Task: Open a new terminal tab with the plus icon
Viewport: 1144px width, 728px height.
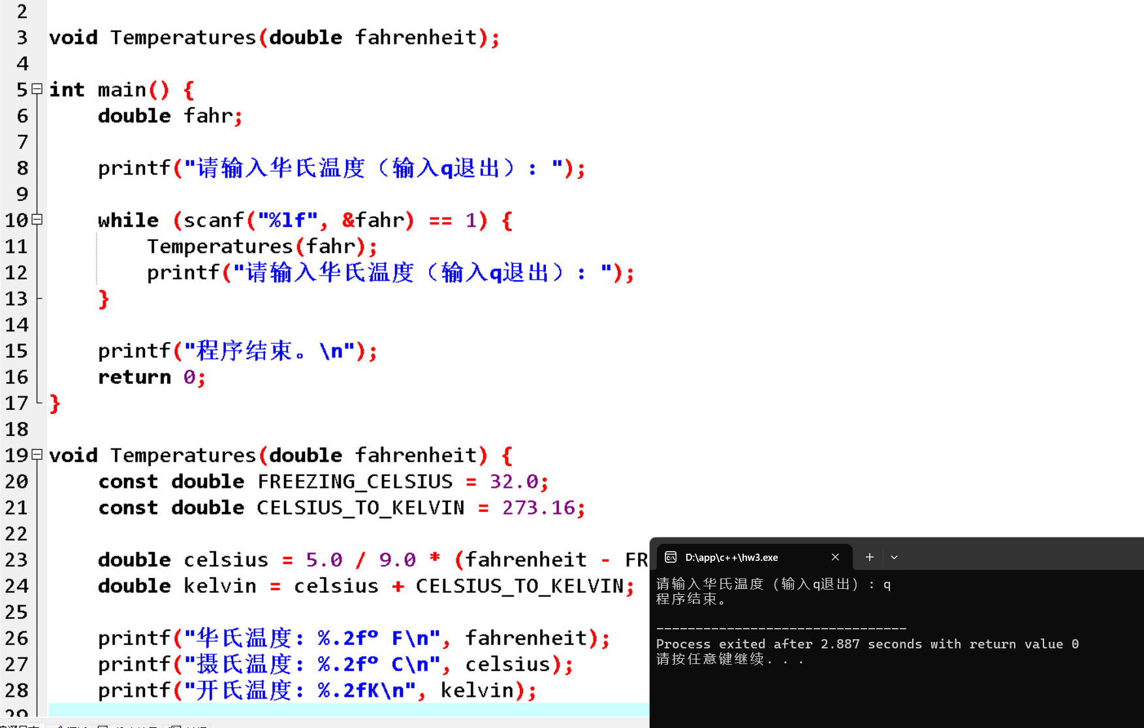Action: [x=869, y=557]
